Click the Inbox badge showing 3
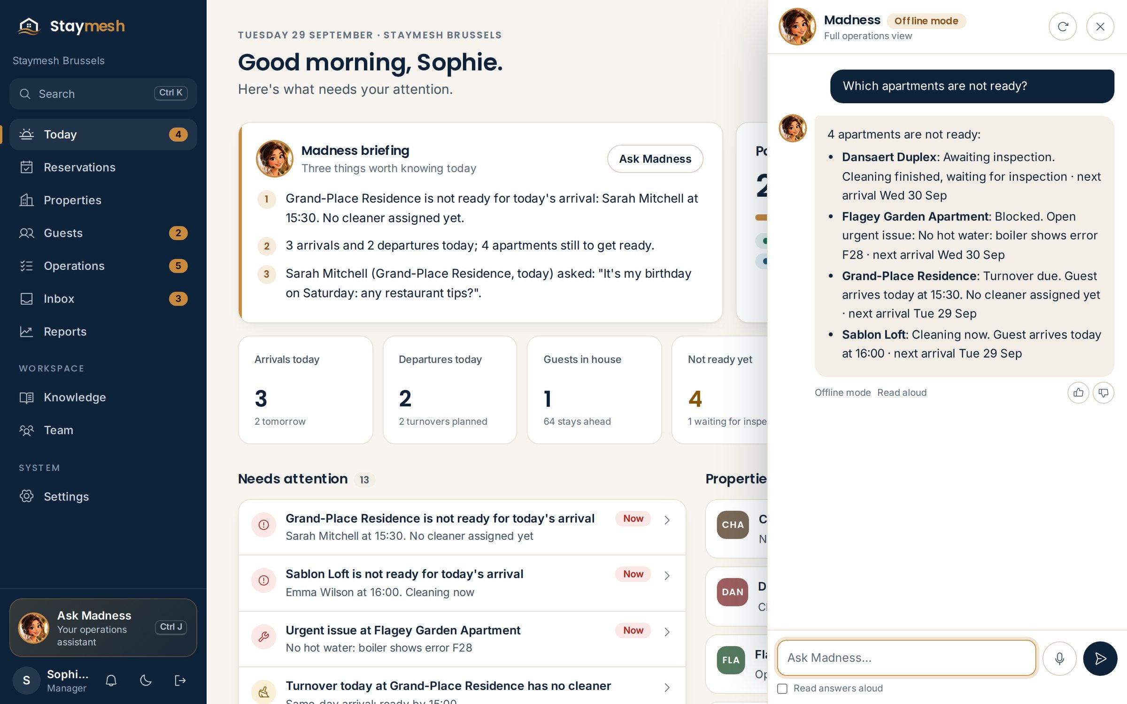This screenshot has height=704, width=1127. click(x=178, y=299)
